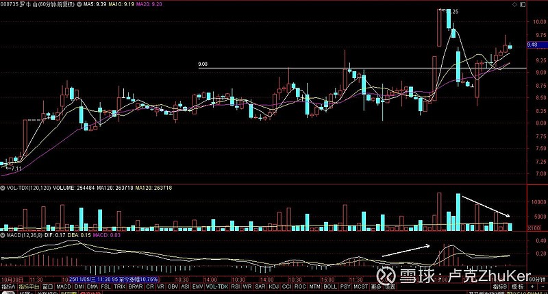Open the 指标B tab

coord(500,286)
